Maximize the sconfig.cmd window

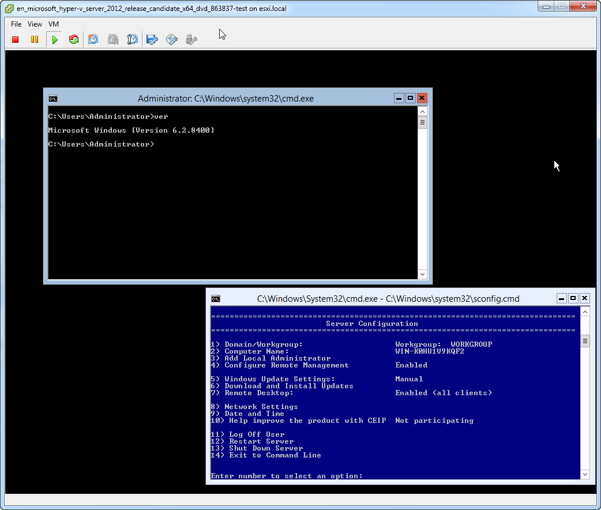[x=573, y=298]
